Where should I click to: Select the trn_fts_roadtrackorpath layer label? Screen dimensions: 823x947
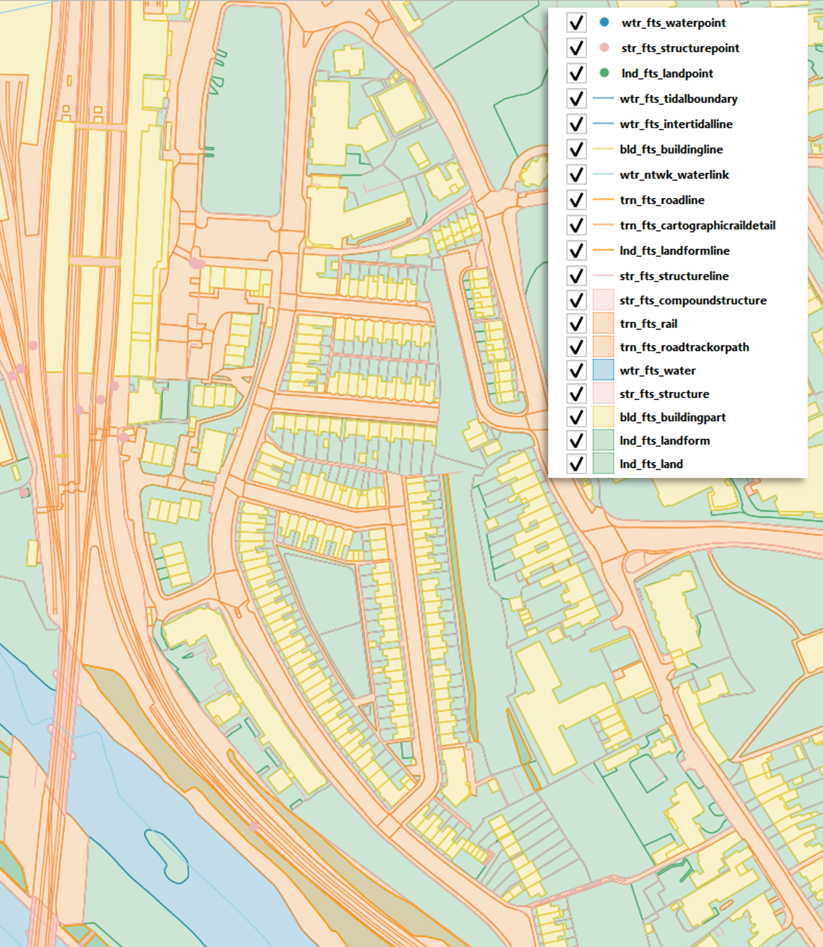click(x=684, y=347)
